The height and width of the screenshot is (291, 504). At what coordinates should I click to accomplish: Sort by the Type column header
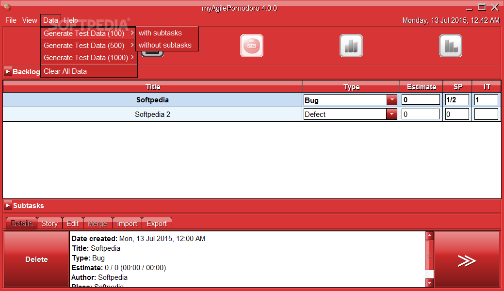(x=351, y=87)
